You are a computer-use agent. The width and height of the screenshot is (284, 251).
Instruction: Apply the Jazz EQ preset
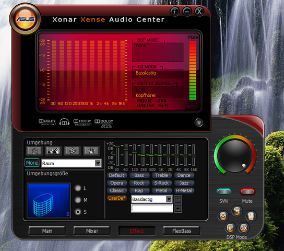click(184, 183)
